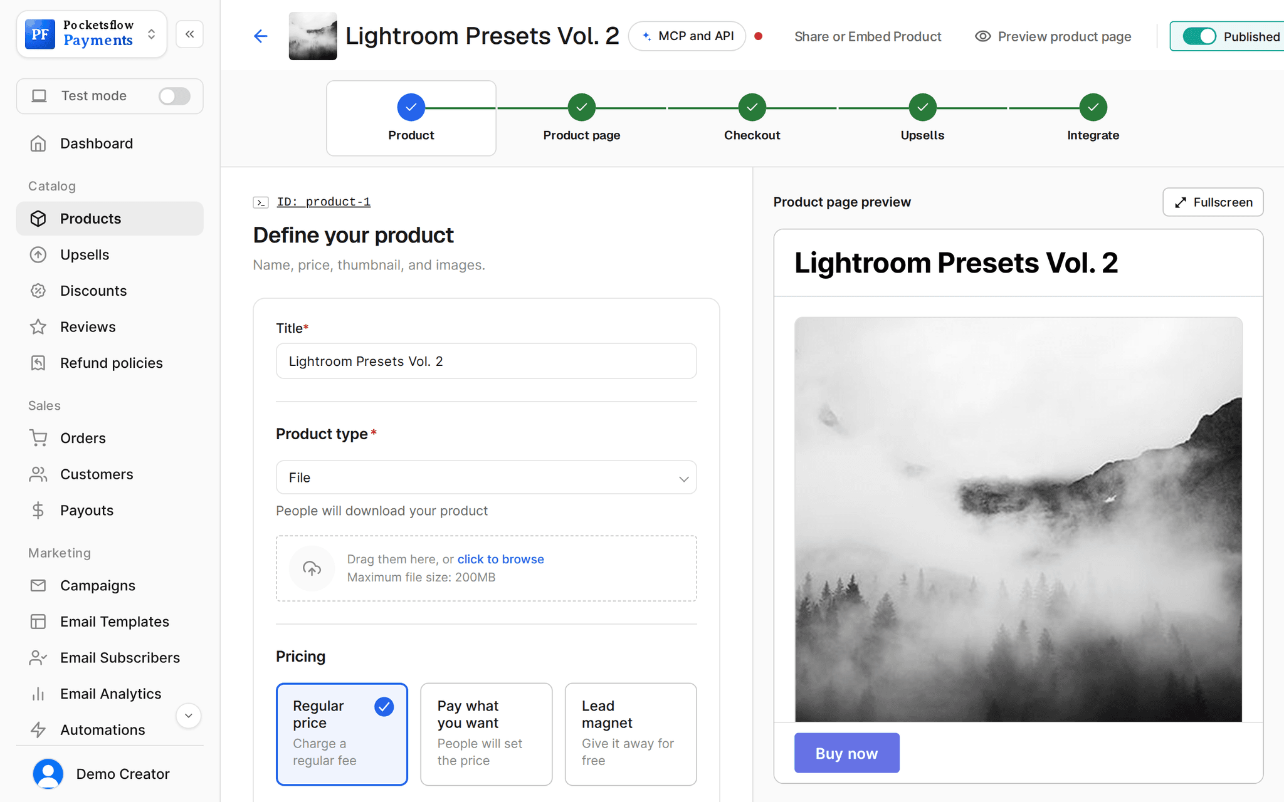
Task: Open Payouts dollar item
Action: point(110,511)
